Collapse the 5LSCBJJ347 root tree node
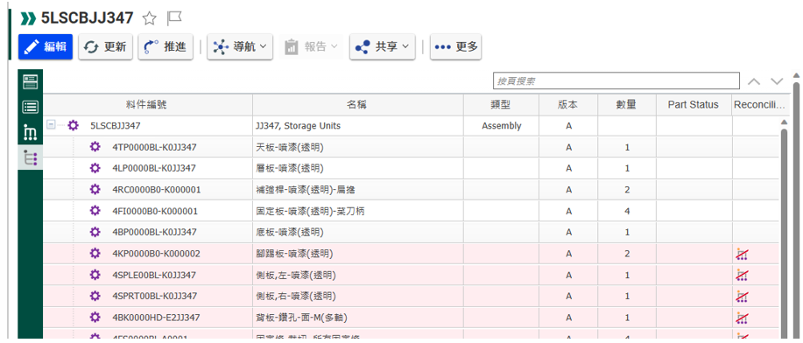This screenshot has height=343, width=803. 51,125
